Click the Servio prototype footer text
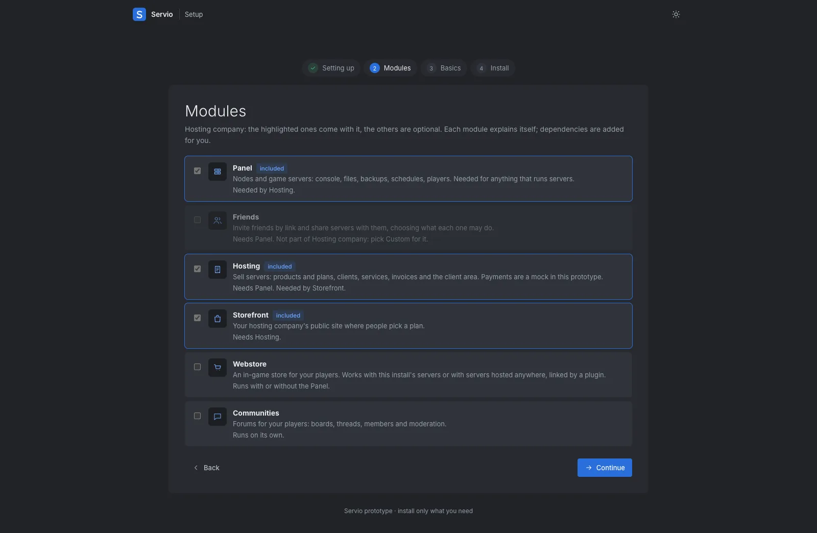 408,511
